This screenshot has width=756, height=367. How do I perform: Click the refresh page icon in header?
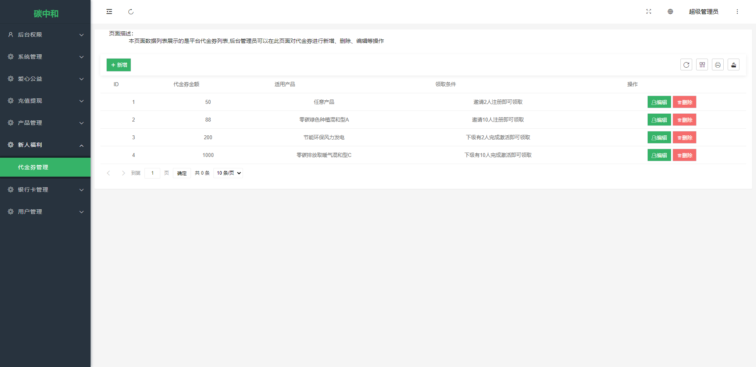tap(131, 12)
